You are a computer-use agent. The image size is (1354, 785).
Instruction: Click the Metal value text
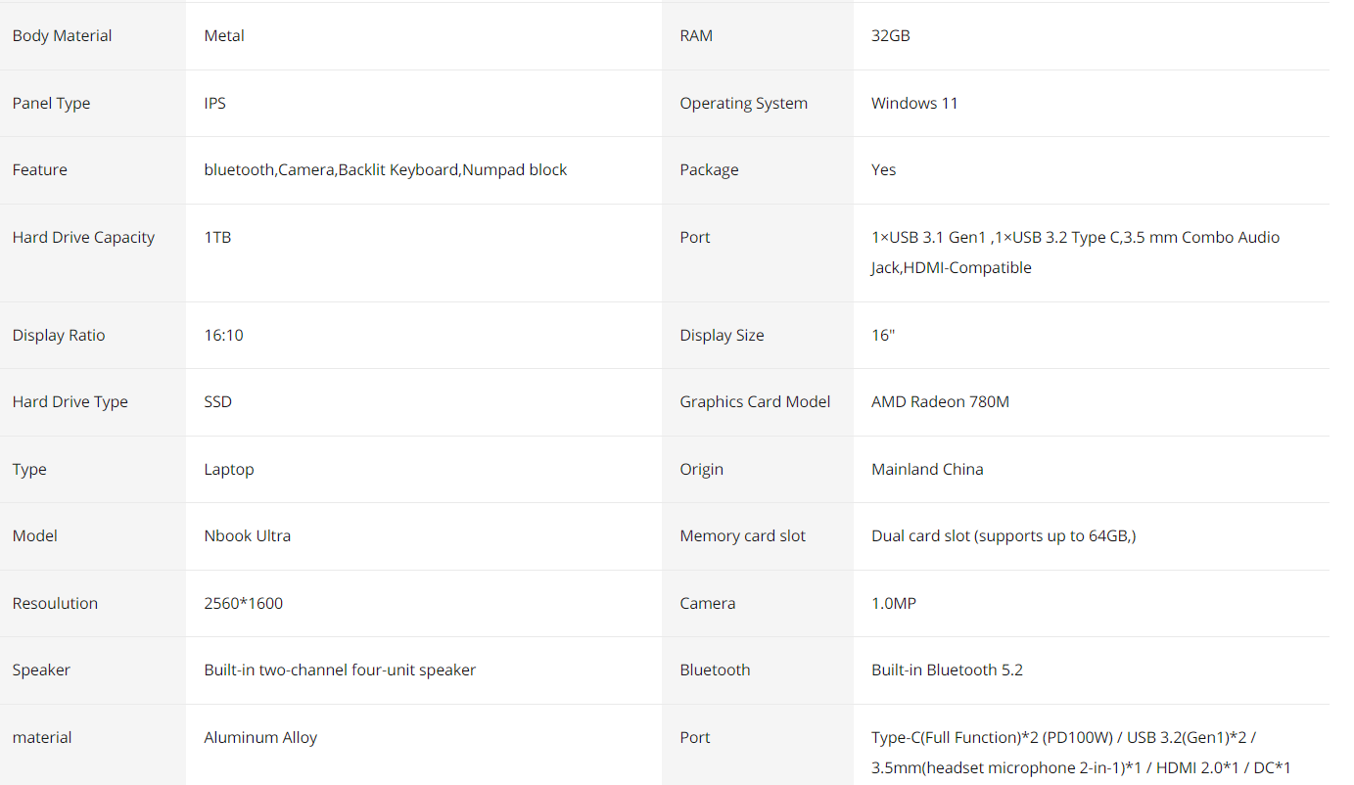pyautogui.click(x=224, y=36)
